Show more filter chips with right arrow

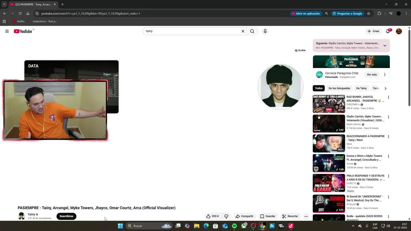pos(385,88)
